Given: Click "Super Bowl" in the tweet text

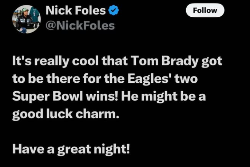Looking at the screenshot, I should pyautogui.click(x=48, y=96).
